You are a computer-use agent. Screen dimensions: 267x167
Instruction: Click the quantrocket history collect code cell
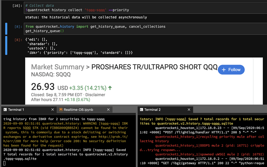coord(145,8)
